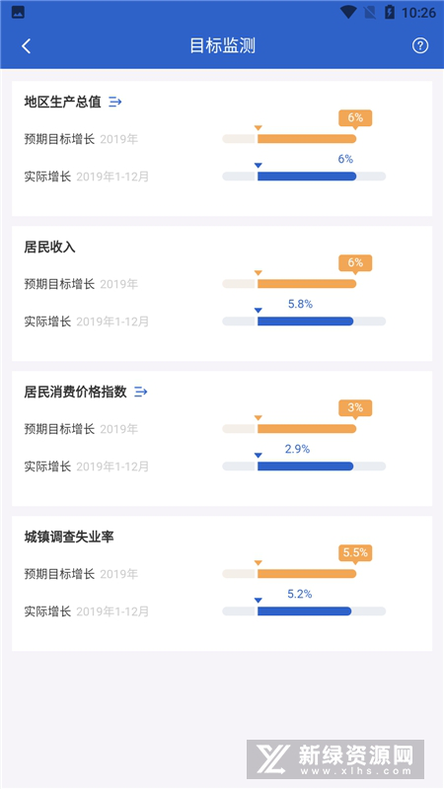Click the blue 5.2% unemployment bar
Image resolution: width=444 pixels, height=789 pixels.
point(304,610)
